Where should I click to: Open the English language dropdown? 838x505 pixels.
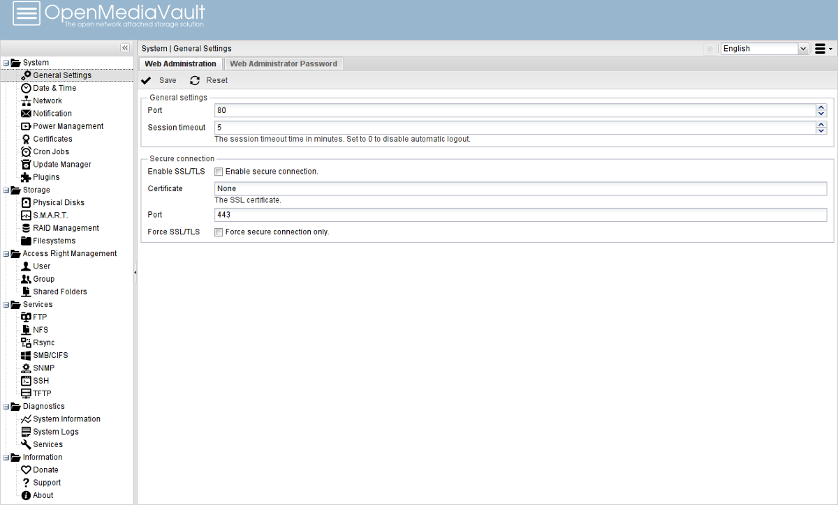coord(802,48)
